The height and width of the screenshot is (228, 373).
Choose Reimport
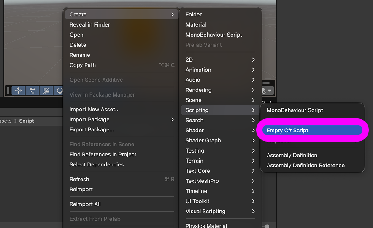click(122, 190)
